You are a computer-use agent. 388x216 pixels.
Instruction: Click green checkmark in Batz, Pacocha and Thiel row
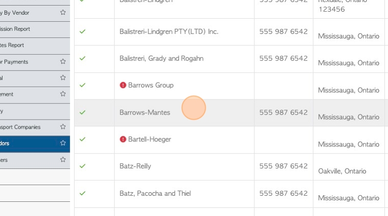click(x=82, y=193)
